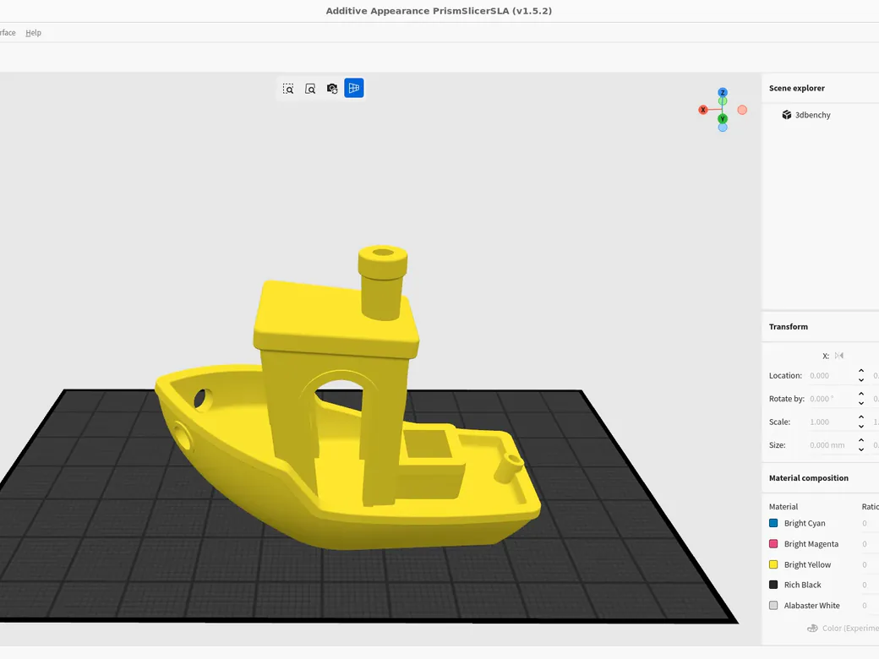Click the Bright Magenta color swatch
The height and width of the screenshot is (659, 879).
pos(773,543)
